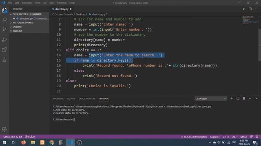Change indentation via Spaces: 4
This screenshot has height=146, width=261.
coord(215,137)
